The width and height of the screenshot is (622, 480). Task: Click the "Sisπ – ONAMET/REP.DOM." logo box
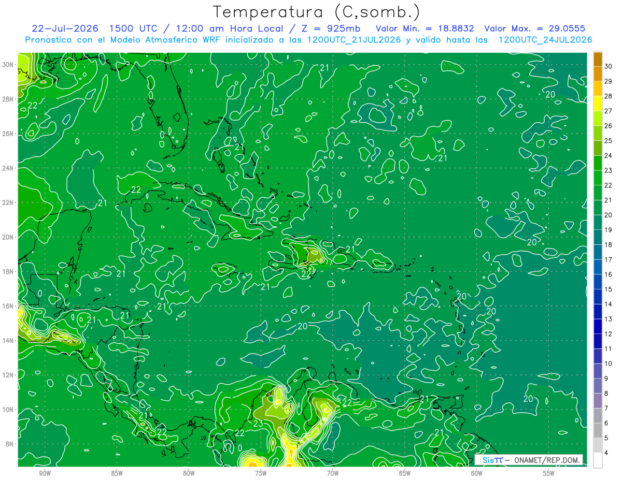(529, 460)
